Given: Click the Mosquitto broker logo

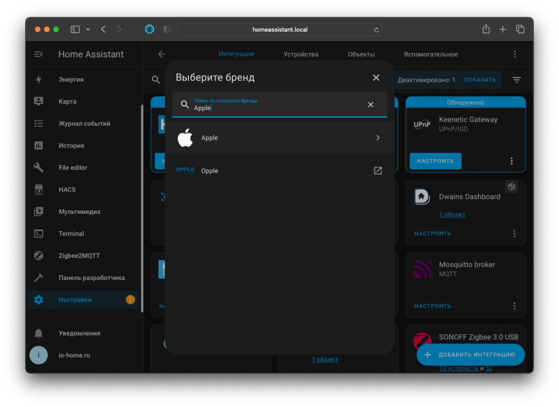Looking at the screenshot, I should (423, 270).
